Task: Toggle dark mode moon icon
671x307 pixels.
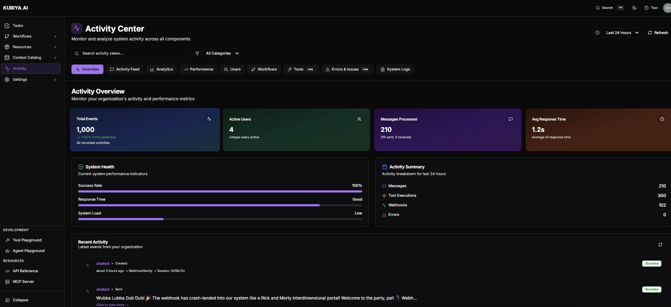Action: pyautogui.click(x=634, y=8)
